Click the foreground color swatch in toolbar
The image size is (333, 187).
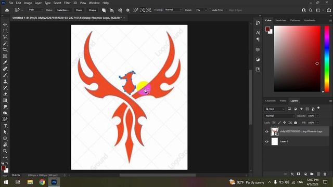click(x=4, y=168)
